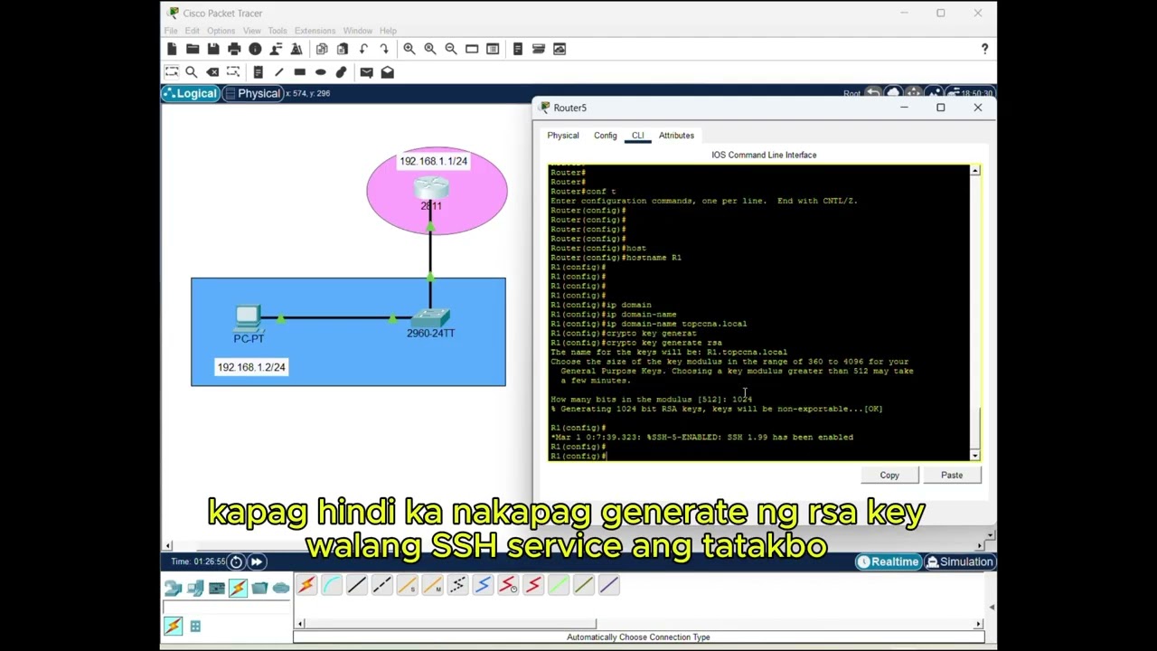Click the Open folder toolbar icon

193,49
